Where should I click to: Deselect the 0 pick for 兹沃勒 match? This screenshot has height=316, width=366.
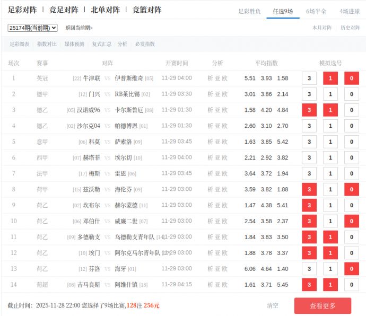pyautogui.click(x=351, y=190)
